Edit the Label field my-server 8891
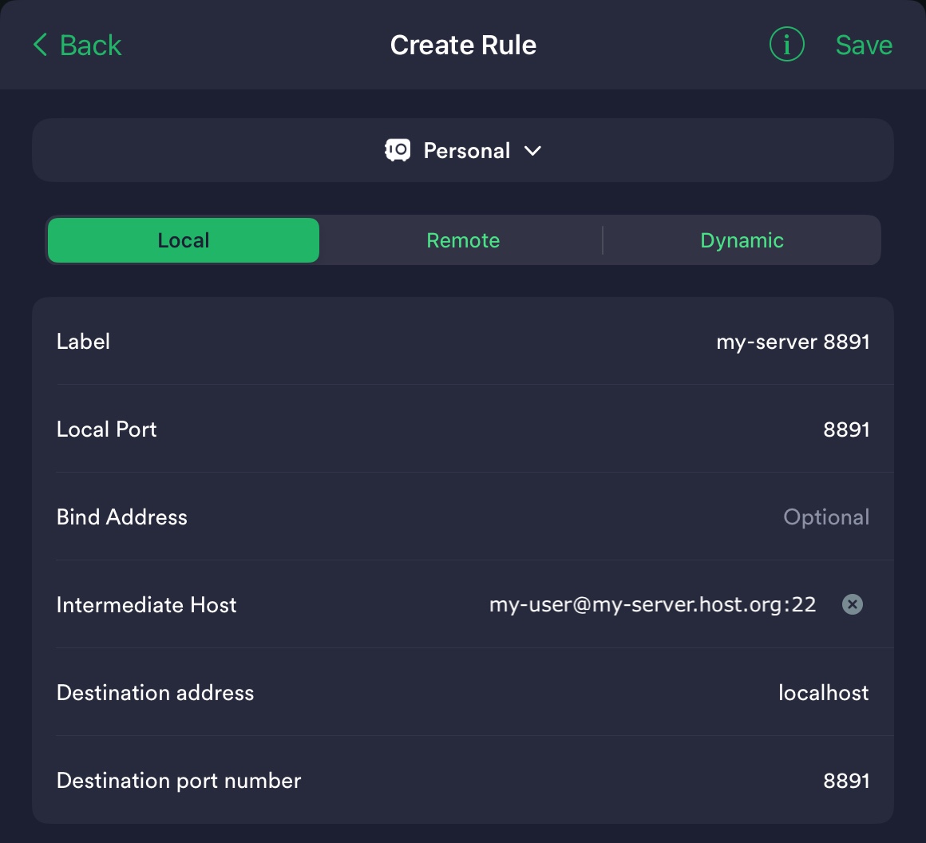This screenshot has width=926, height=843. [x=463, y=342]
